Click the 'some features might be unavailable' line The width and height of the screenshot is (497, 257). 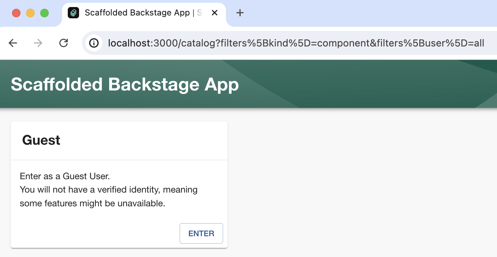[92, 203]
